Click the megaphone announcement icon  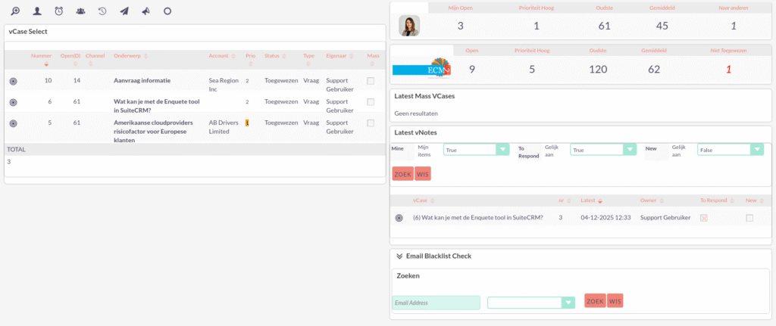click(145, 11)
